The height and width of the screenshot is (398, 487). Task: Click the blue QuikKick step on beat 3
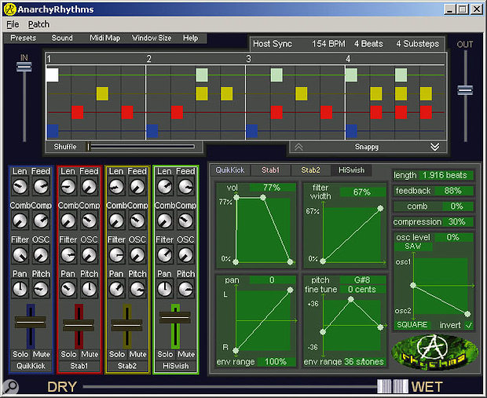tap(251, 131)
